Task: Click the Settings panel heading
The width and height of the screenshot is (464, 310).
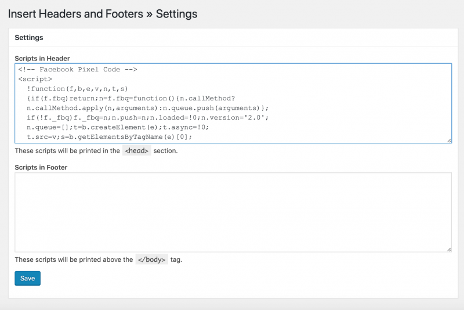Action: pyautogui.click(x=29, y=38)
